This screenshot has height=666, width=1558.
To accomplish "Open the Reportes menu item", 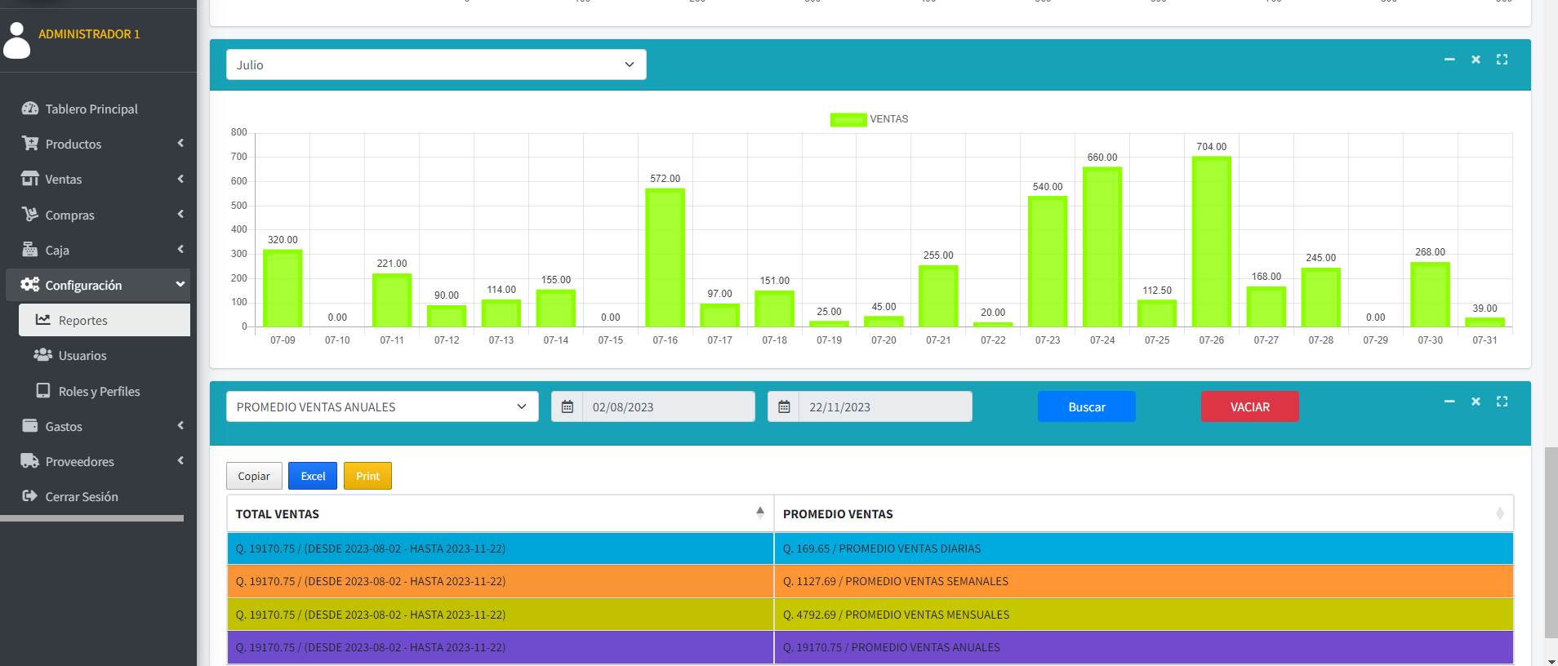I will point(105,320).
